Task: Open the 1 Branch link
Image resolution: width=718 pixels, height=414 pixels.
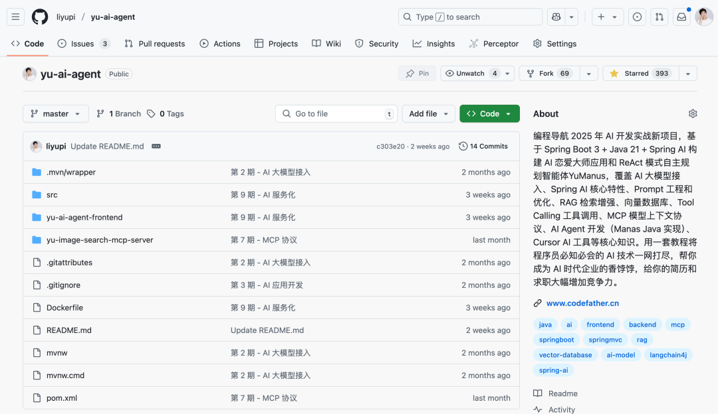Action: [x=118, y=113]
